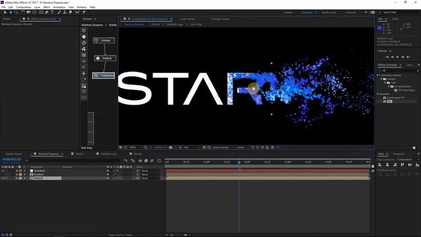Click the Frame Blending icon in timeline header
The image size is (421, 237).
(x=146, y=161)
